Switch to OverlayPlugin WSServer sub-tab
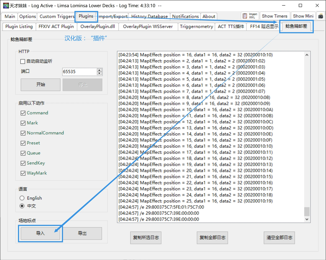 (148, 27)
